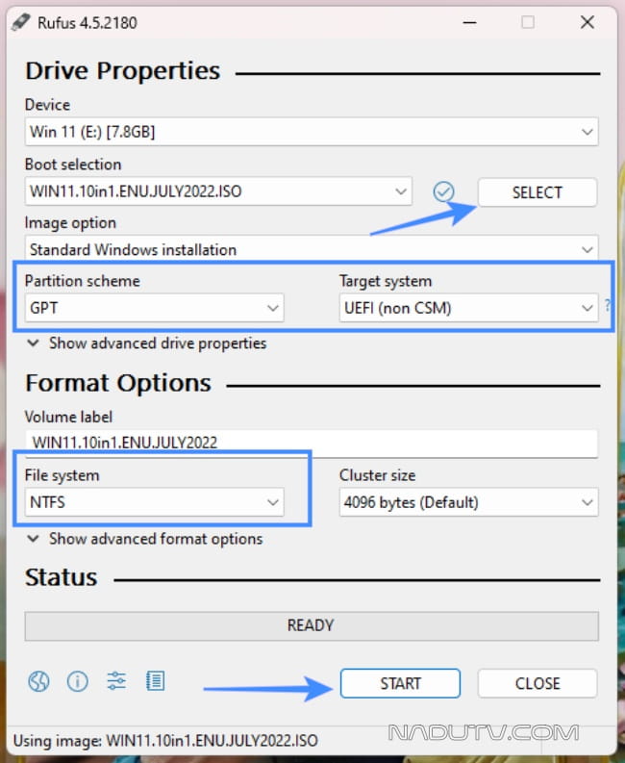Click the CLOSE button
The height and width of the screenshot is (763, 625).
coord(537,683)
